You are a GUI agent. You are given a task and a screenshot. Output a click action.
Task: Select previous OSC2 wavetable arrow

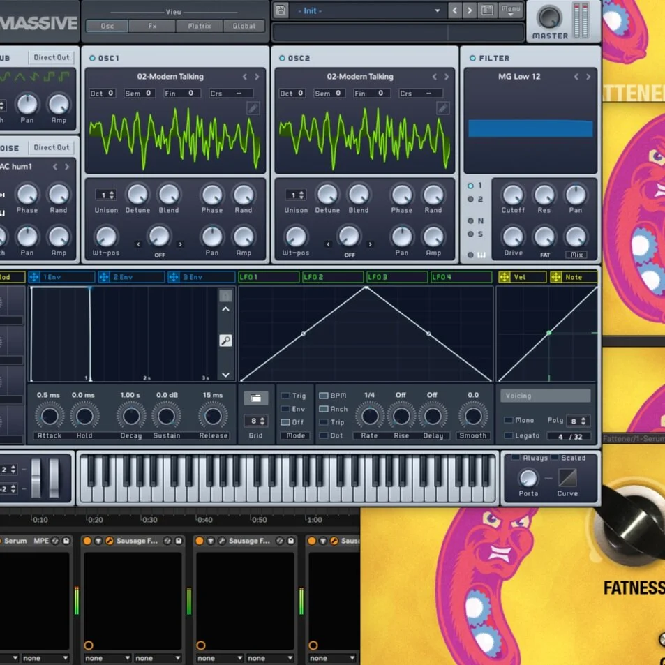[x=434, y=77]
